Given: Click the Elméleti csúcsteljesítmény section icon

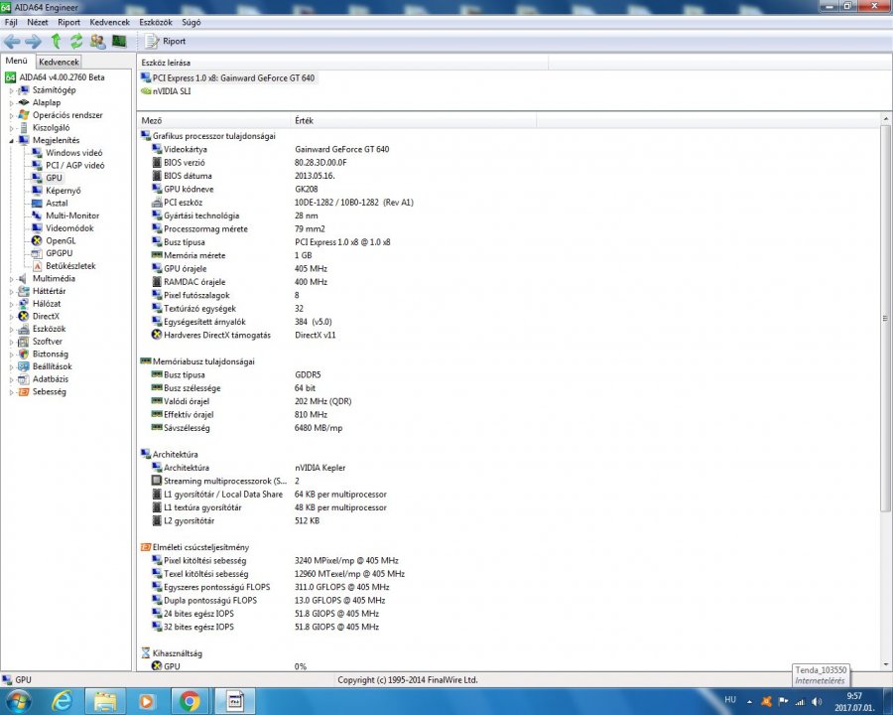Looking at the screenshot, I should click(145, 547).
